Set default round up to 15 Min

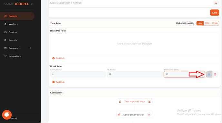pos(215,23)
